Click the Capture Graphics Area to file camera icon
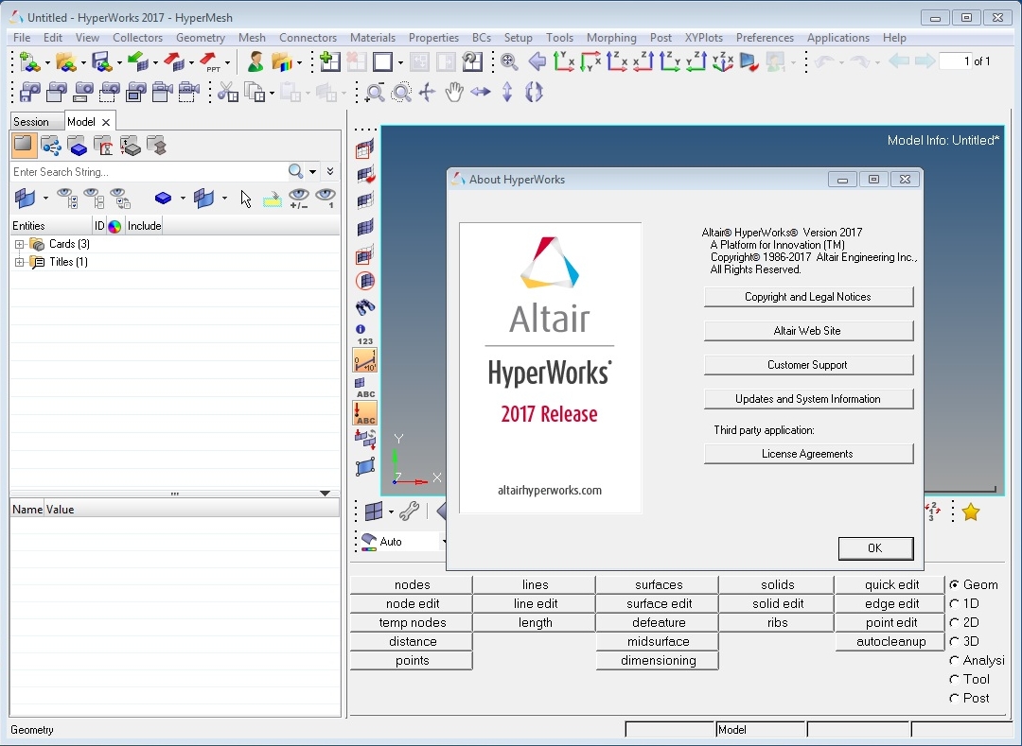 30,93
